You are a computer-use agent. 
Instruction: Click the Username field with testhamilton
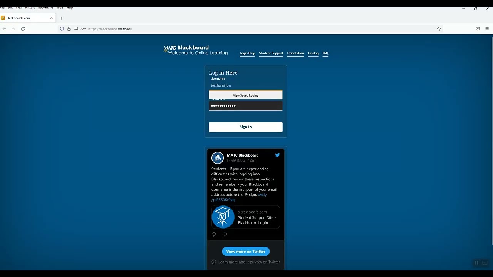(x=246, y=85)
